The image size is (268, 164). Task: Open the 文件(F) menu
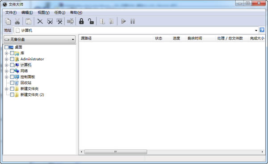11,13
